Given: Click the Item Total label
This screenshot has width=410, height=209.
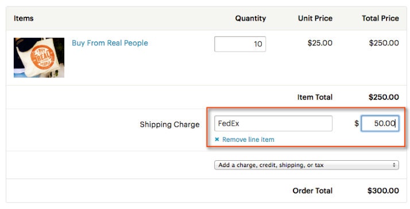Looking at the screenshot, I should 315,97.
